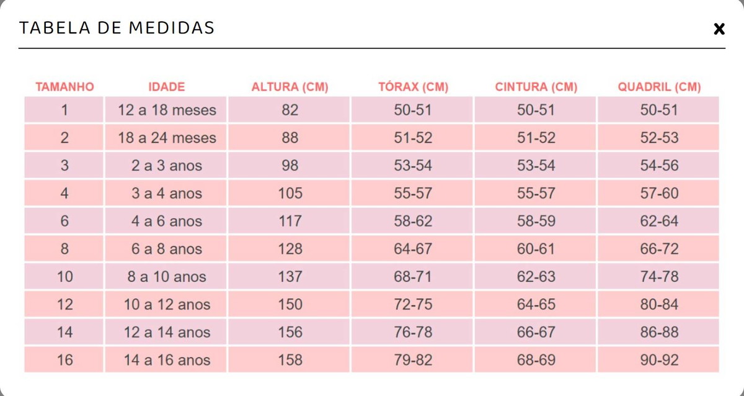The width and height of the screenshot is (744, 396).
Task: Click the QUADRIL (CM) column header
Action: [659, 87]
